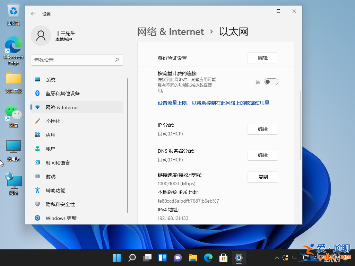Go back using the arrow in Settings
Screen dimensions: 355x266
[x=33, y=14]
